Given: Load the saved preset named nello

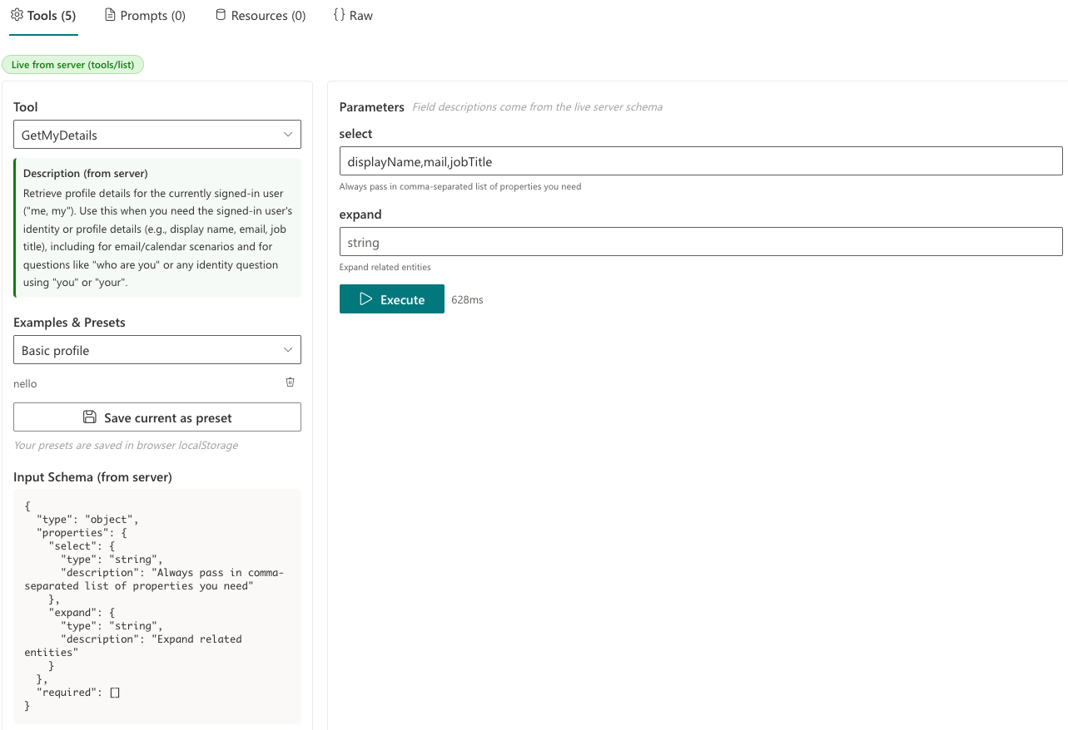Looking at the screenshot, I should coord(24,383).
